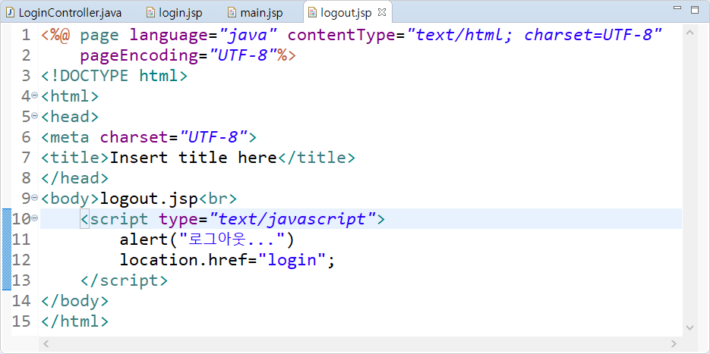Switch to the LoginController.java tab

[65, 12]
